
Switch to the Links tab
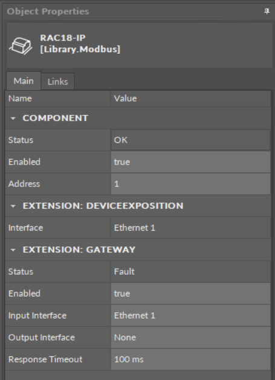[x=57, y=82]
